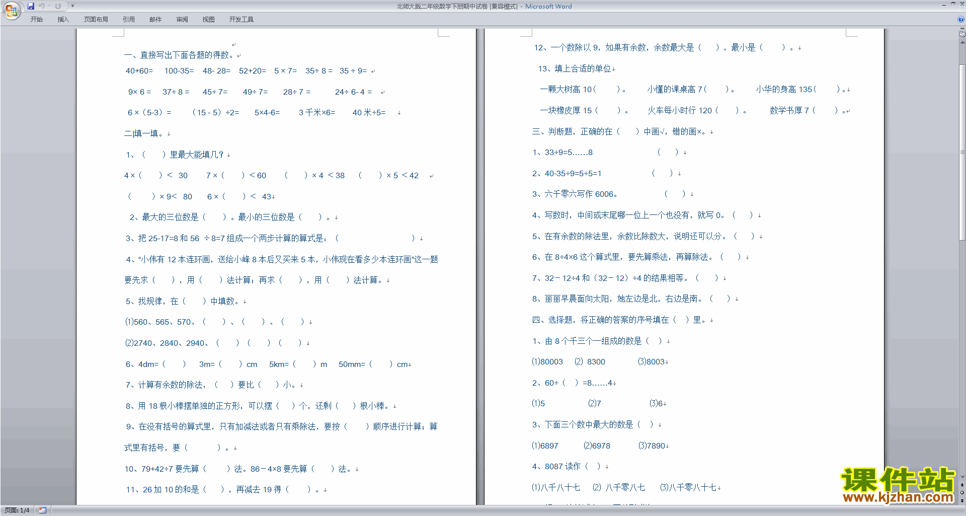Click the statement 3、六千零六写作 6006

[x=575, y=194]
